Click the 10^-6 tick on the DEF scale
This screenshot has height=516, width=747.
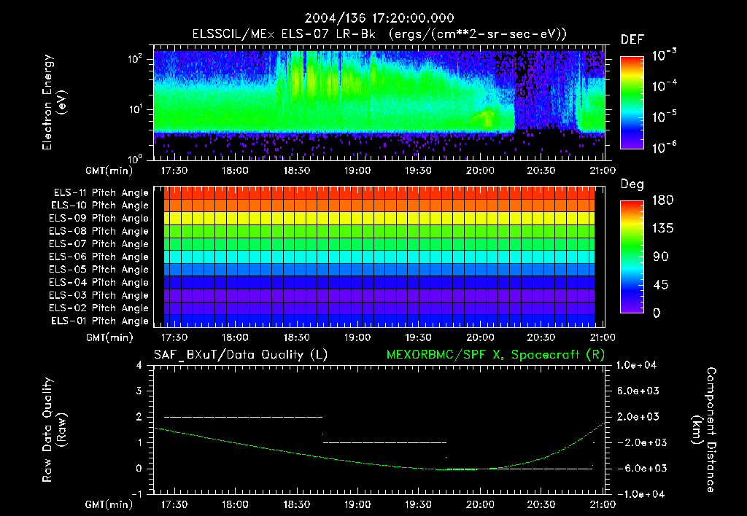[664, 147]
